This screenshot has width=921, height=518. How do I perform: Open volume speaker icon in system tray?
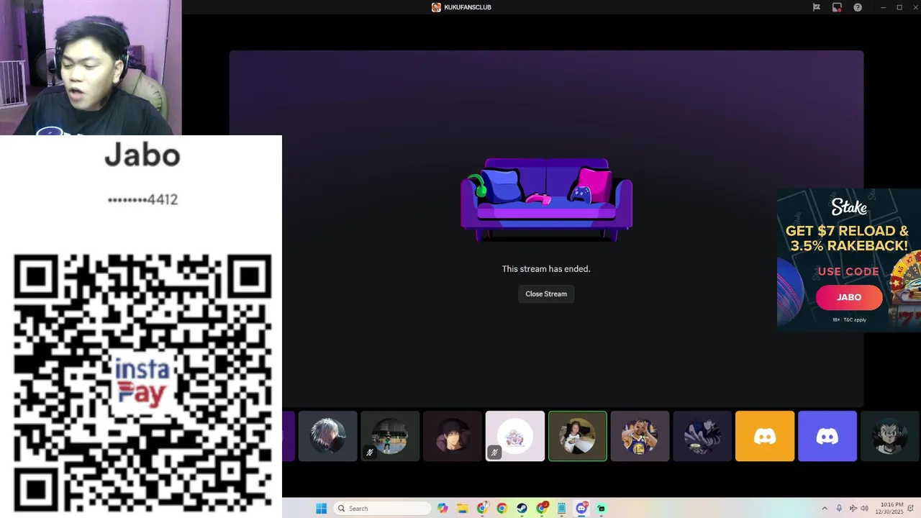tap(864, 509)
